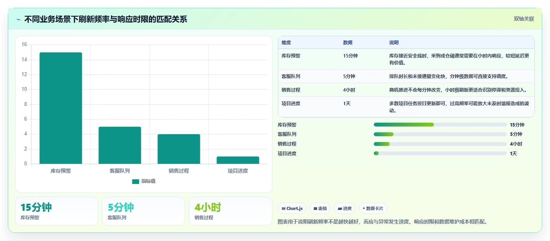Select the 数据卡片 tag chip
Viewport: 550px width, 241px height.
pos(373,208)
